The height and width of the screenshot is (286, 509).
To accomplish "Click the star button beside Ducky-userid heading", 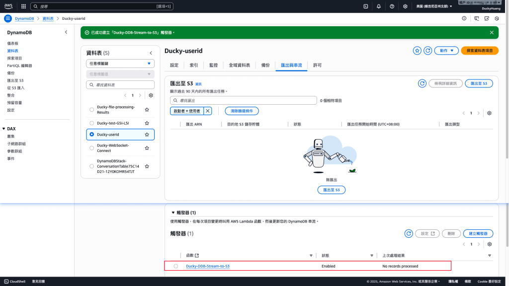I will click(x=417, y=51).
